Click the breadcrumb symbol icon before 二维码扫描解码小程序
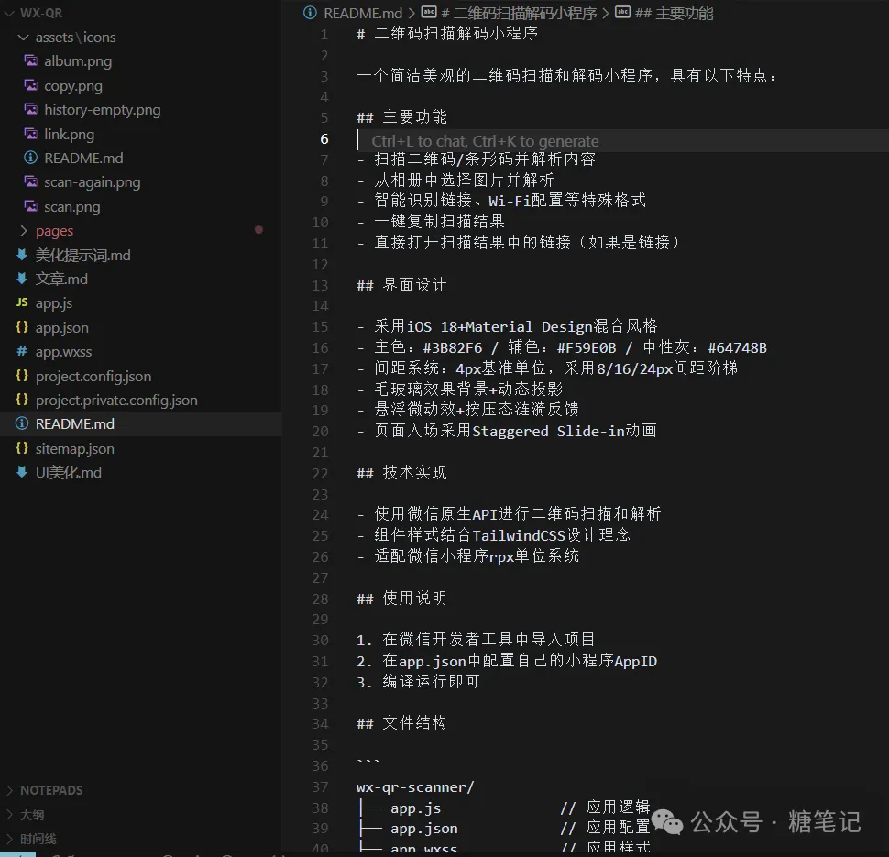 coord(429,13)
